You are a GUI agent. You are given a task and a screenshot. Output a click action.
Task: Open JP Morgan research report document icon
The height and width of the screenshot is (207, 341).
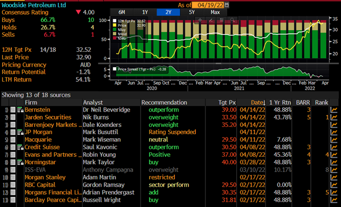[20, 133]
